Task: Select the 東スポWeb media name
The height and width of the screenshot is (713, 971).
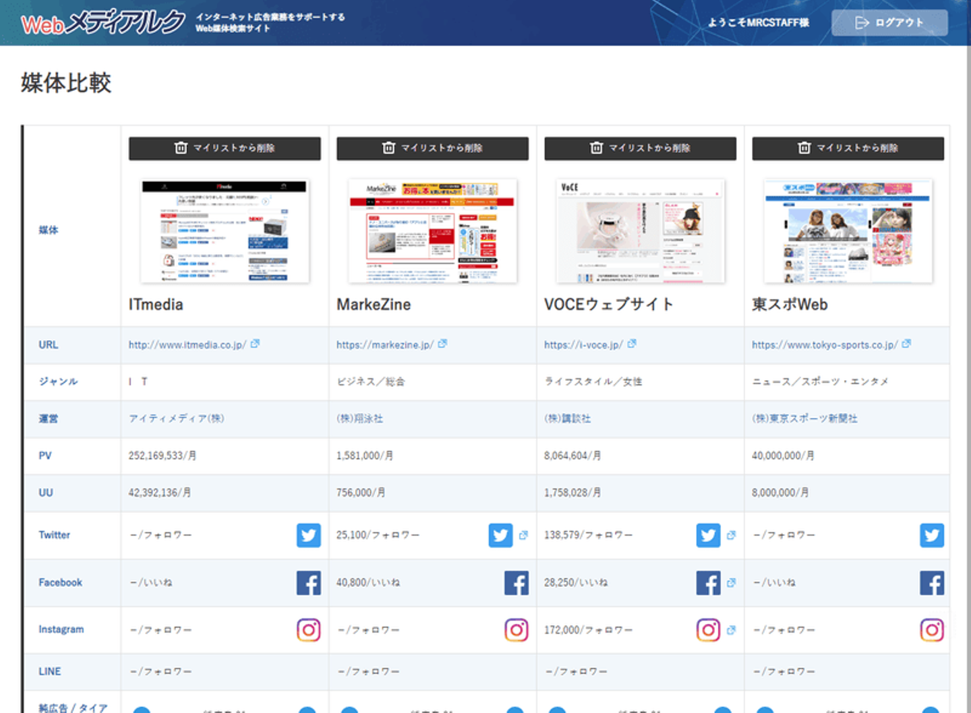Action: pyautogui.click(x=790, y=305)
